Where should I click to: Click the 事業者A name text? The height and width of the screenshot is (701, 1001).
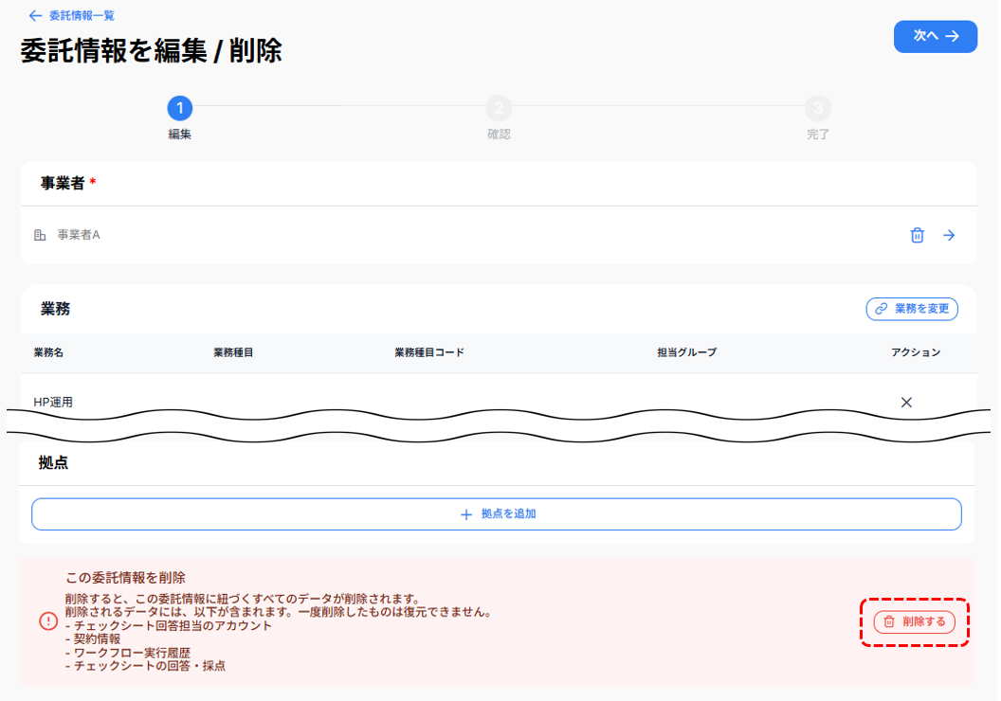pos(79,235)
